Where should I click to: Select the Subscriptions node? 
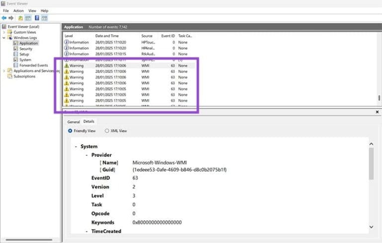pyautogui.click(x=24, y=76)
